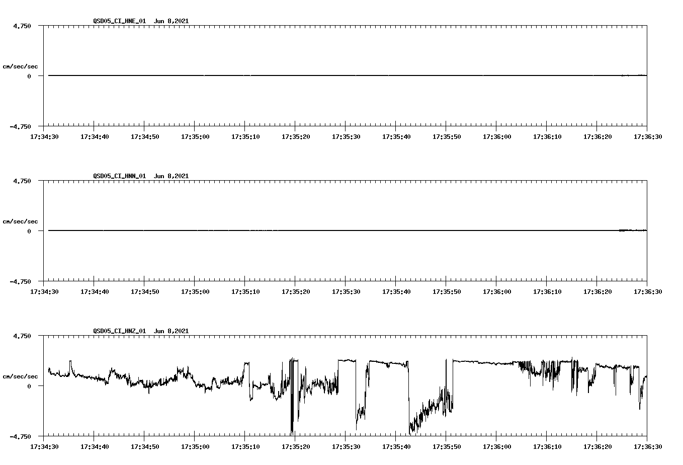
Task: Click 17:36:10 time label under HNZ plot
Action: pos(547,446)
